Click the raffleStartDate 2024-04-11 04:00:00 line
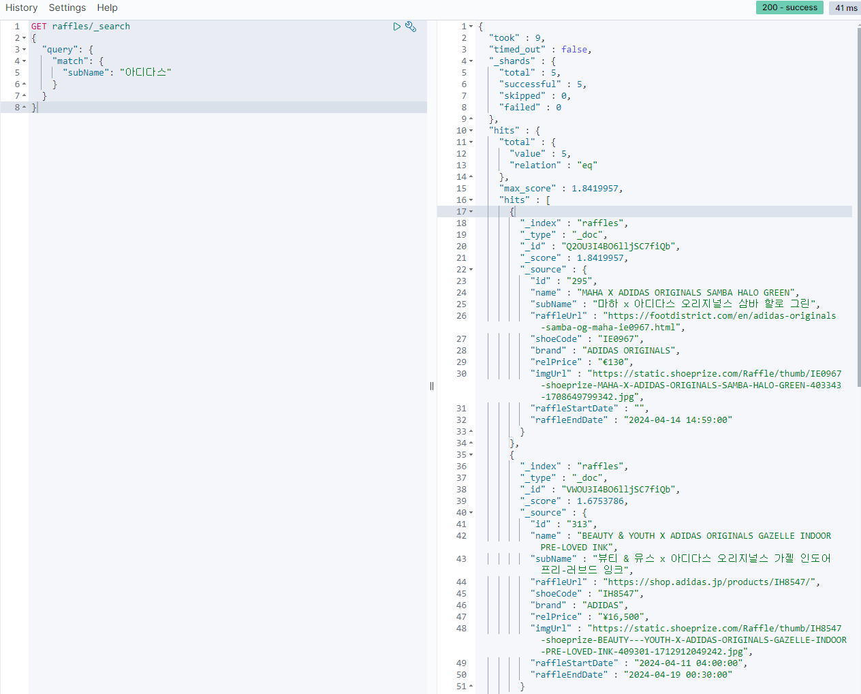The height and width of the screenshot is (694, 861). point(639,663)
